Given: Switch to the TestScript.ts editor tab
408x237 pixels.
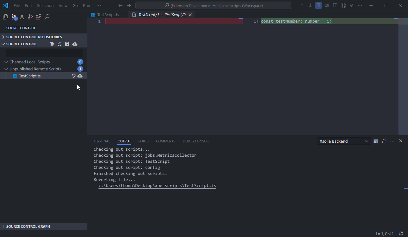Looking at the screenshot, I should click(x=108, y=15).
